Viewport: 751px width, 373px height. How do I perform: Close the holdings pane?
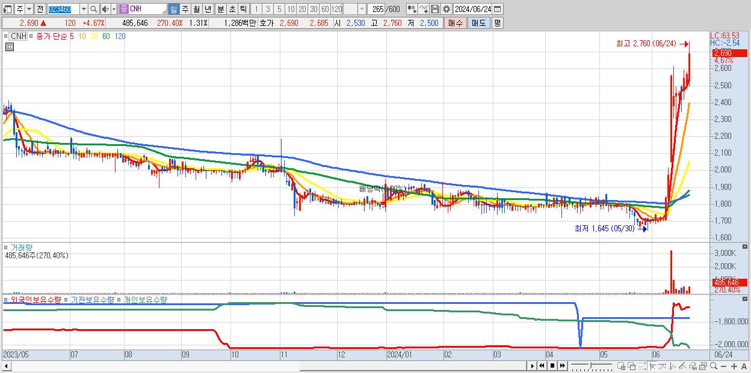tap(744, 299)
